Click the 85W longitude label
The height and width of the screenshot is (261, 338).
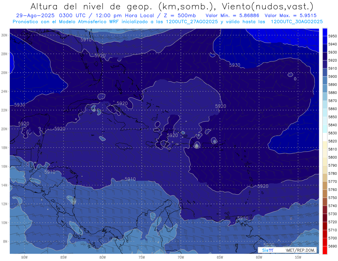pos(64,257)
